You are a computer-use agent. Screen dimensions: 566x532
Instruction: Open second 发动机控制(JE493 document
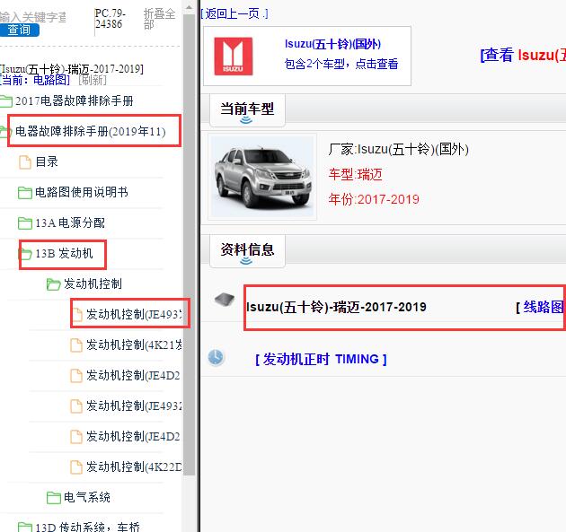[134, 406]
